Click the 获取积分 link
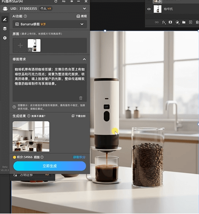Viewport: 199px width, 214px height. pyautogui.click(x=79, y=157)
